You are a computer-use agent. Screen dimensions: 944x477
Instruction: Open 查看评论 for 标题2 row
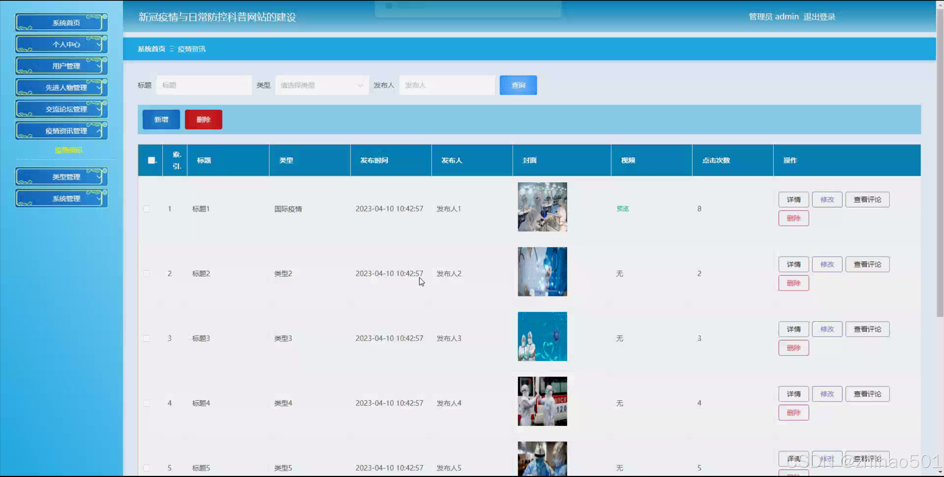click(x=867, y=264)
